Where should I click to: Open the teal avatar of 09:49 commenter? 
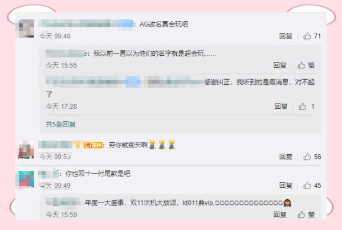click(x=26, y=179)
